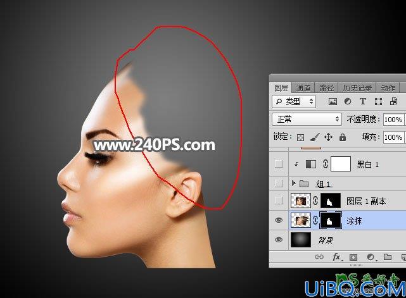Image resolution: width=406 pixels, height=298 pixels.
Task: Lock position move-arrows icon
Action: coord(328,137)
